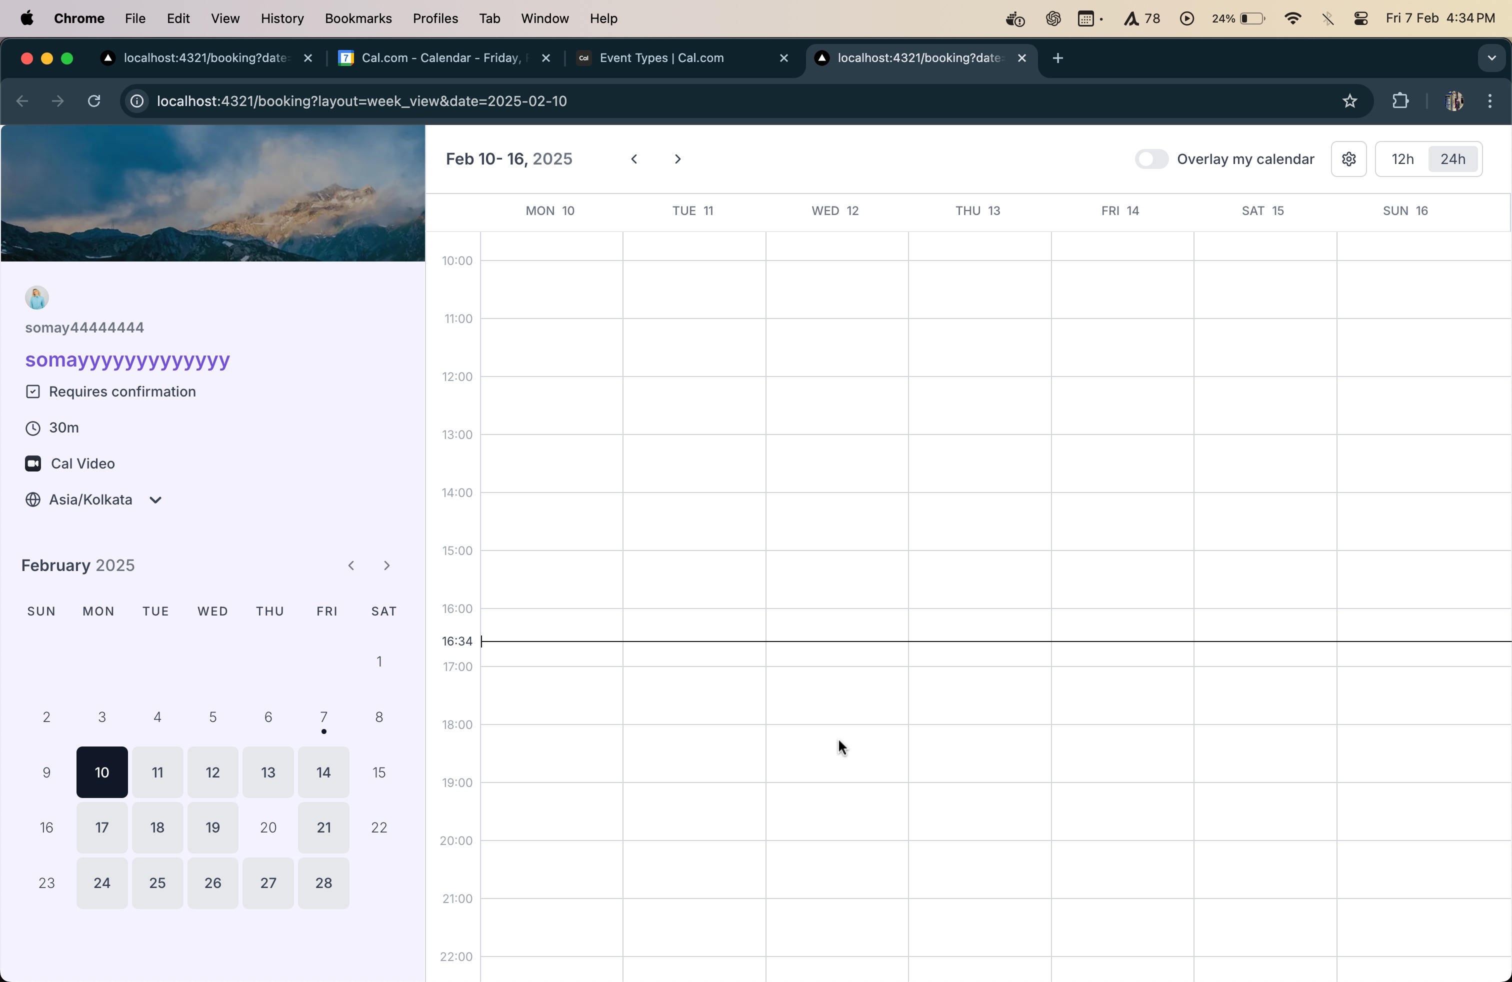Select February 21 in mini calendar

coord(324,827)
